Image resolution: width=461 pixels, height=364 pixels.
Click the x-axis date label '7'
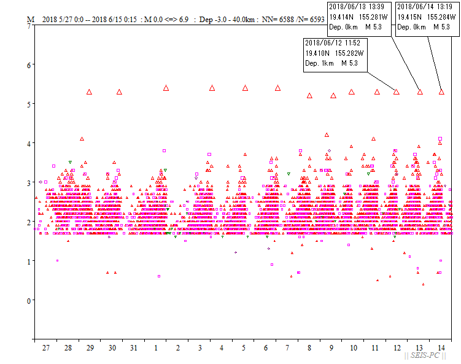[x=287, y=348]
